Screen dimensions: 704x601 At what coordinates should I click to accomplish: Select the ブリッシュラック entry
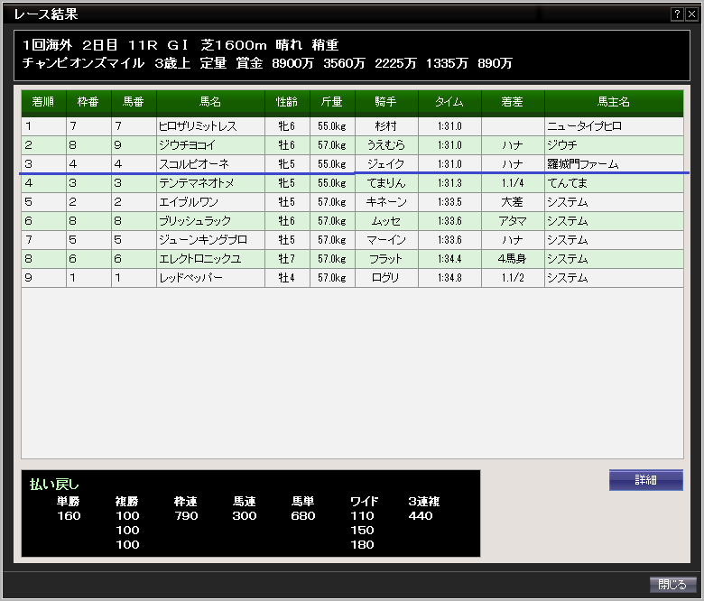(x=195, y=221)
